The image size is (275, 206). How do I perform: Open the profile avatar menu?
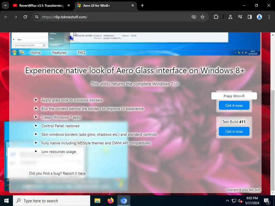pos(259,17)
